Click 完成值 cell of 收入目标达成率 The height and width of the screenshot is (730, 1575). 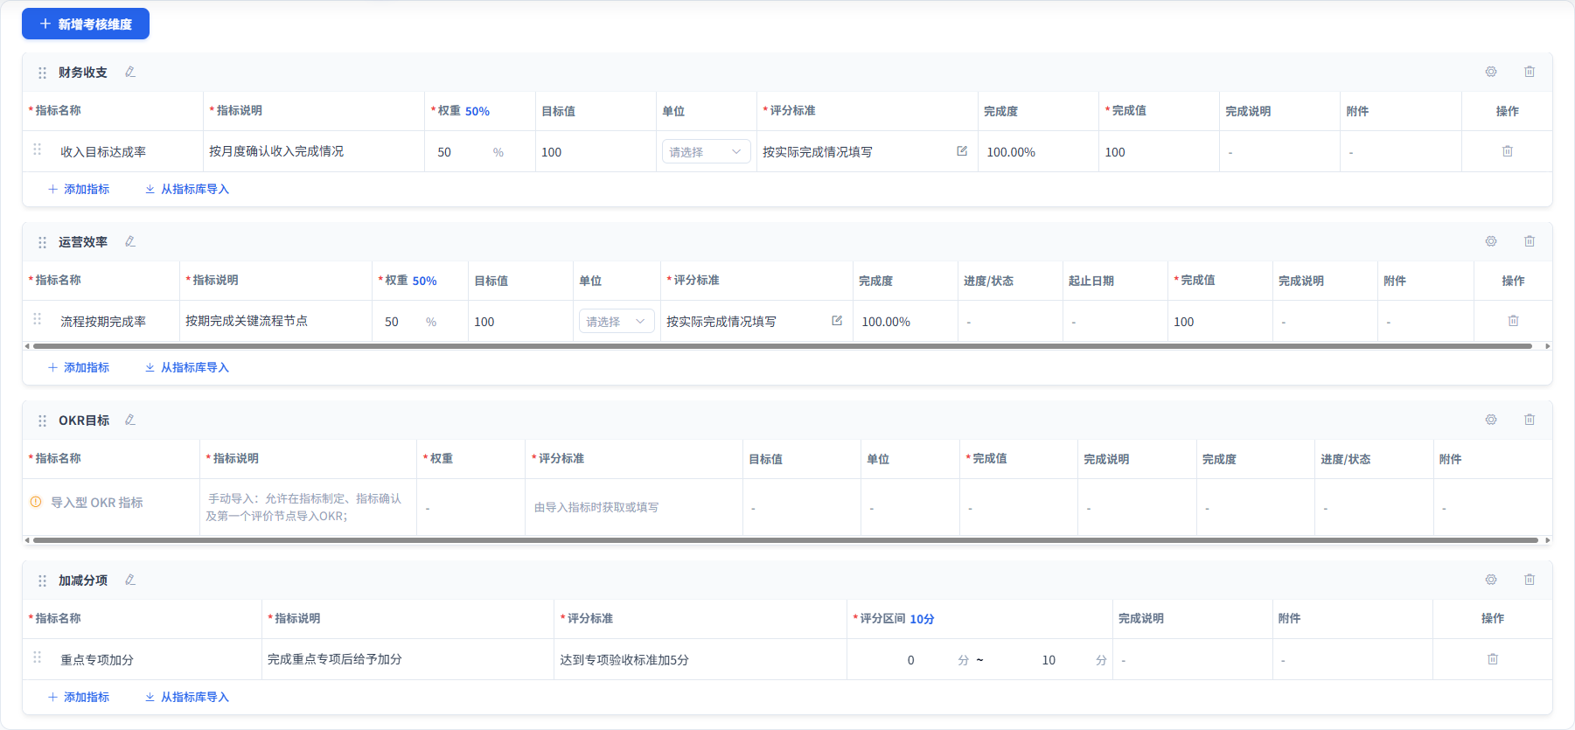1159,152
